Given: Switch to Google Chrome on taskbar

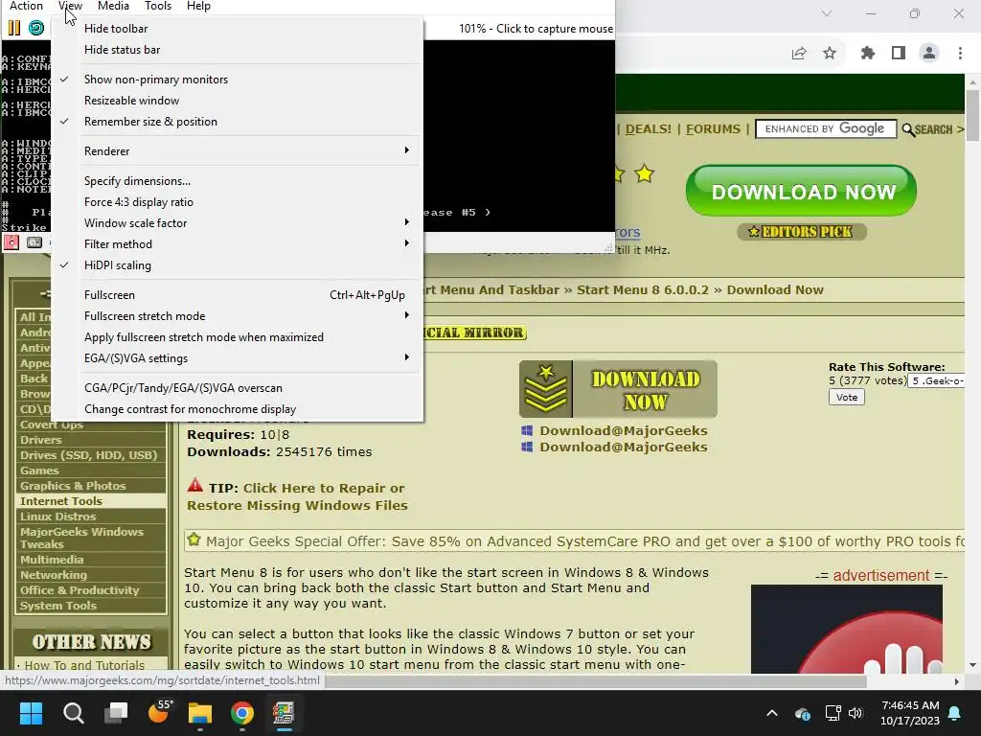Looking at the screenshot, I should coord(242,713).
